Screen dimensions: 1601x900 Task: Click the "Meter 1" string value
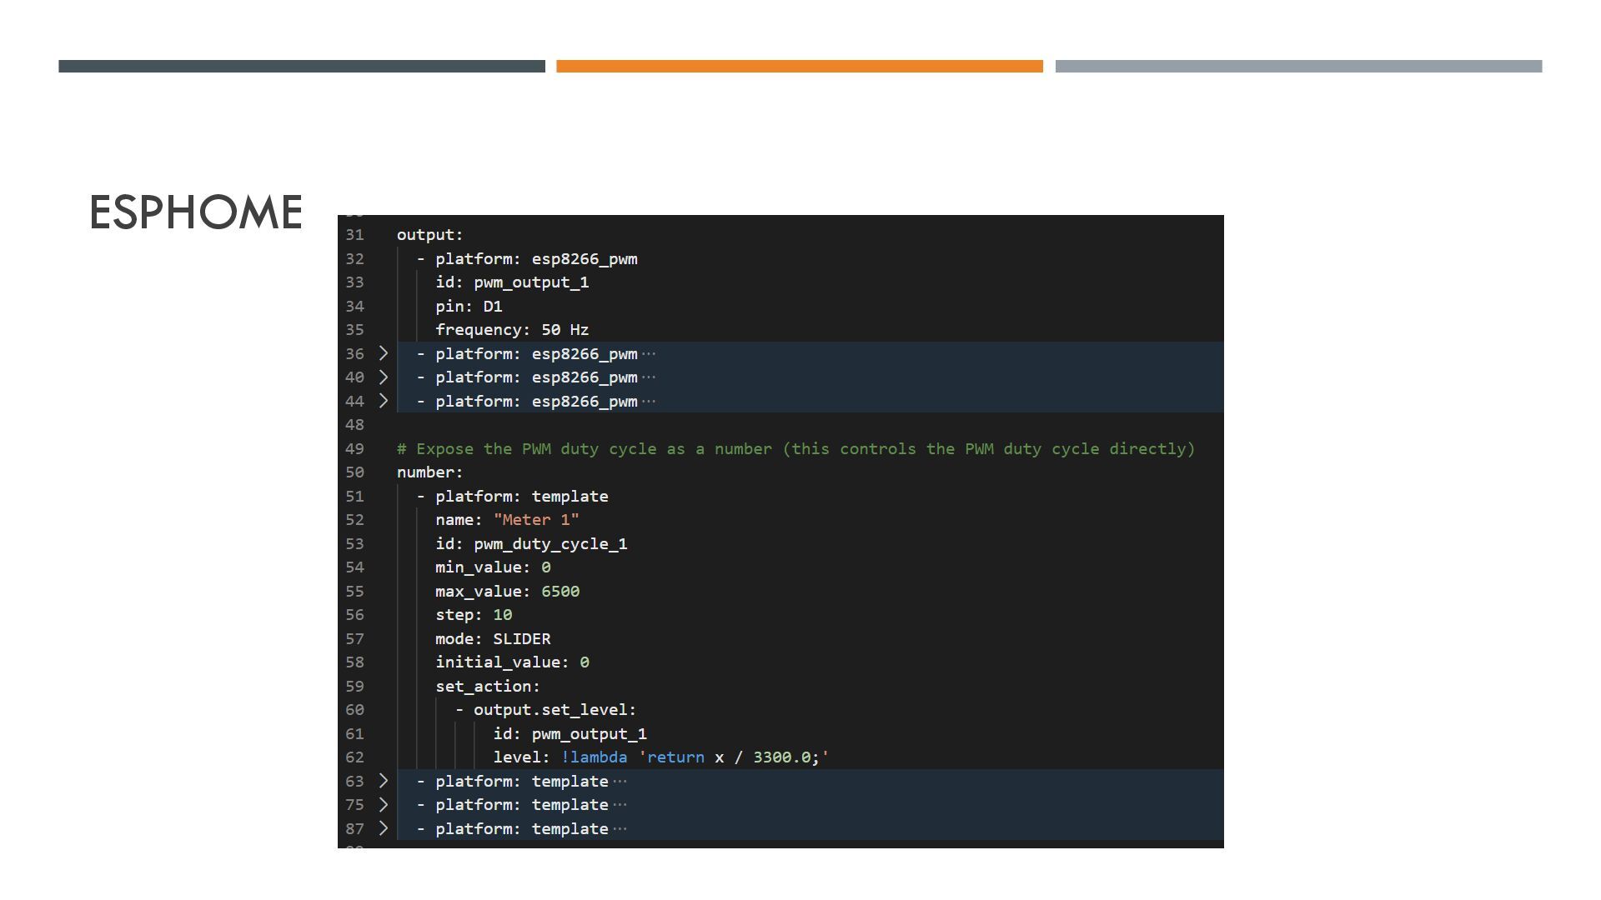click(x=536, y=520)
